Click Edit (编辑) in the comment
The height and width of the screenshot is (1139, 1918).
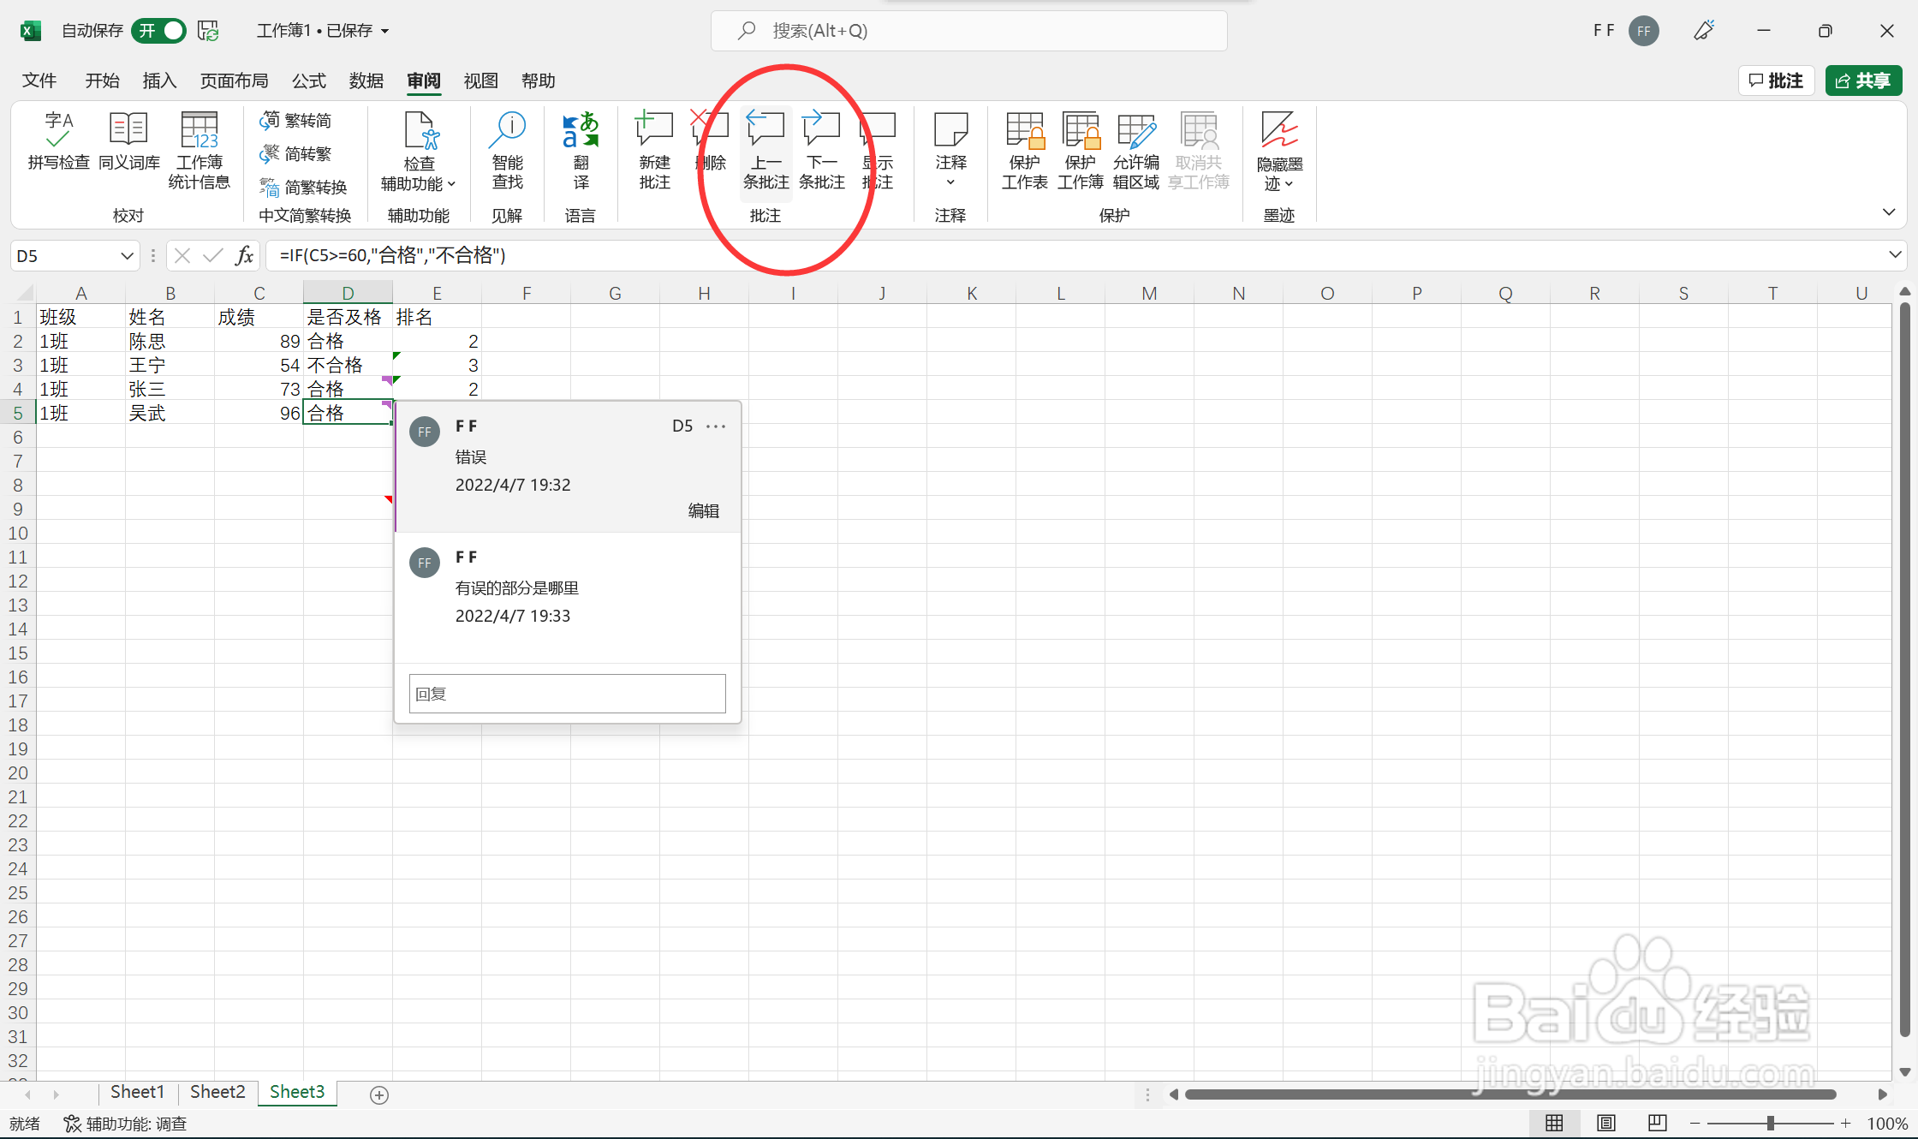(x=703, y=511)
